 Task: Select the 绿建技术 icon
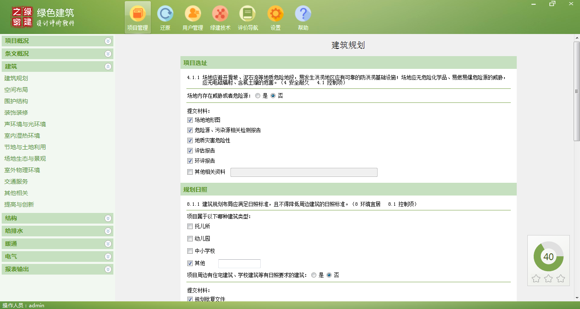pyautogui.click(x=220, y=16)
